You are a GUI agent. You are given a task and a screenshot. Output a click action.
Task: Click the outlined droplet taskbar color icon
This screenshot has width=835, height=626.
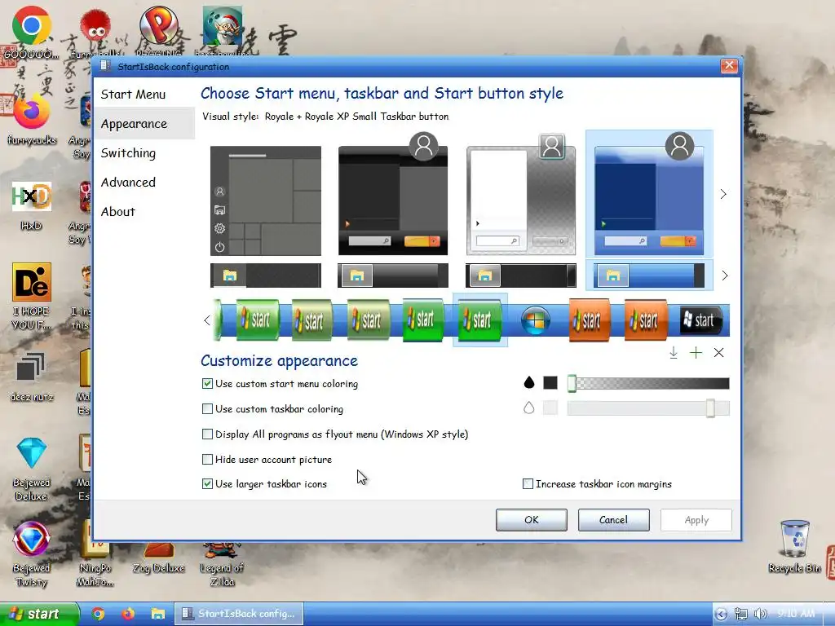528,408
